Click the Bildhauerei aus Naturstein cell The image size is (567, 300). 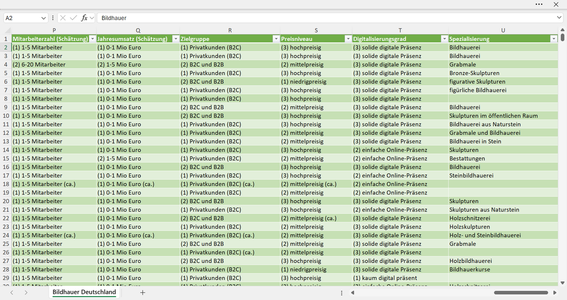503,124
